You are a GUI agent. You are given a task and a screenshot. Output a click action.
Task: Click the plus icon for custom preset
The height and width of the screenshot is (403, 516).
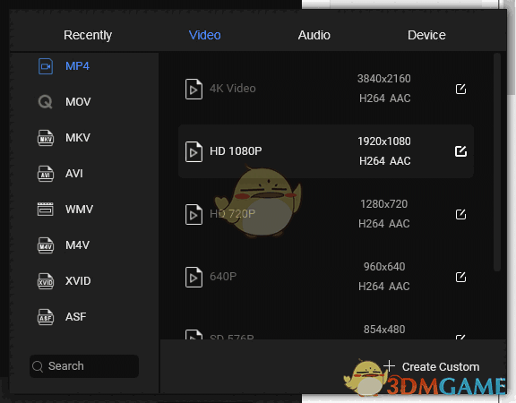[390, 365]
